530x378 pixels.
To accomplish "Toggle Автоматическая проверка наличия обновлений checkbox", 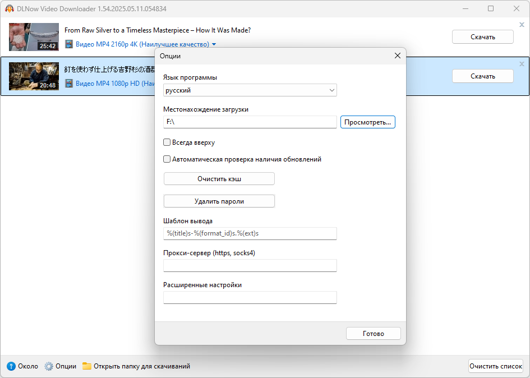I will coord(167,159).
